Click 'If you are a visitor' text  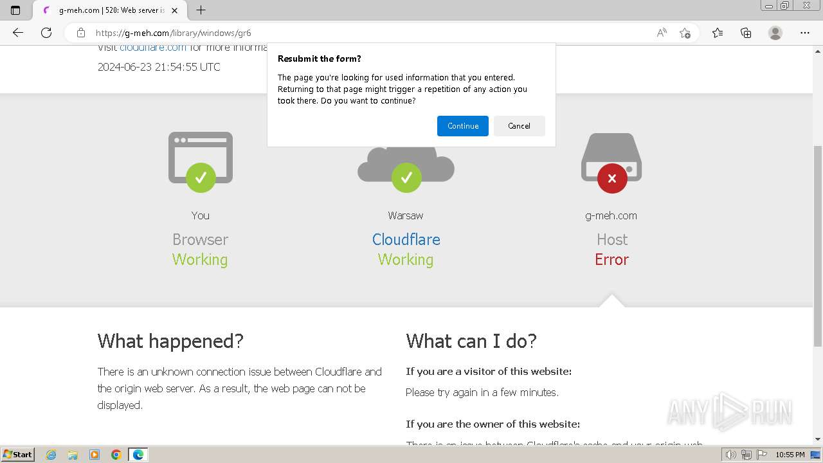[x=489, y=372]
